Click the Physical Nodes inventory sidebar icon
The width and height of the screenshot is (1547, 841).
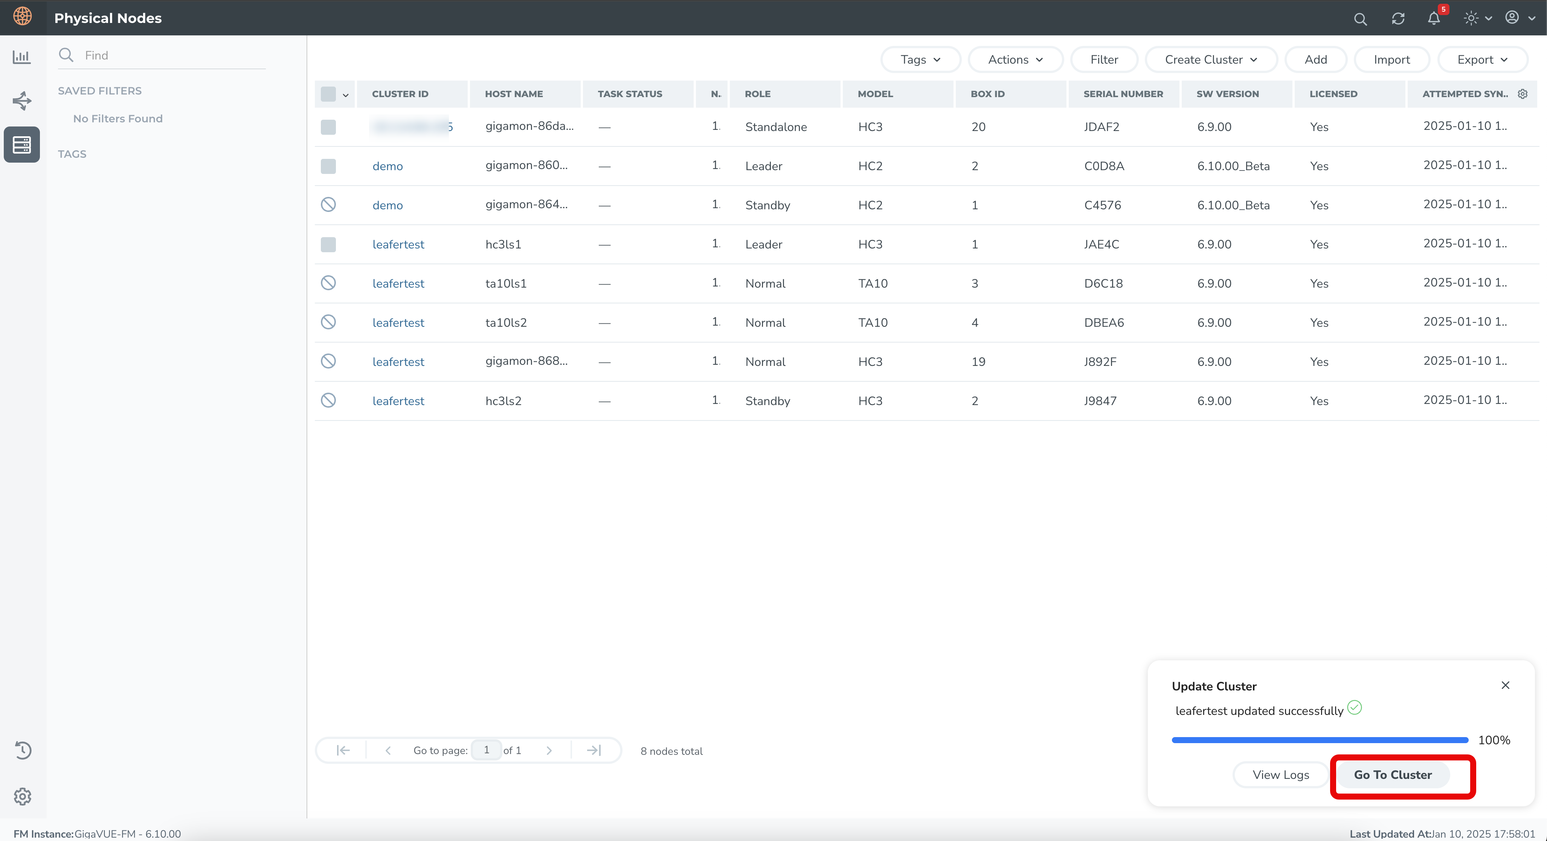point(21,145)
